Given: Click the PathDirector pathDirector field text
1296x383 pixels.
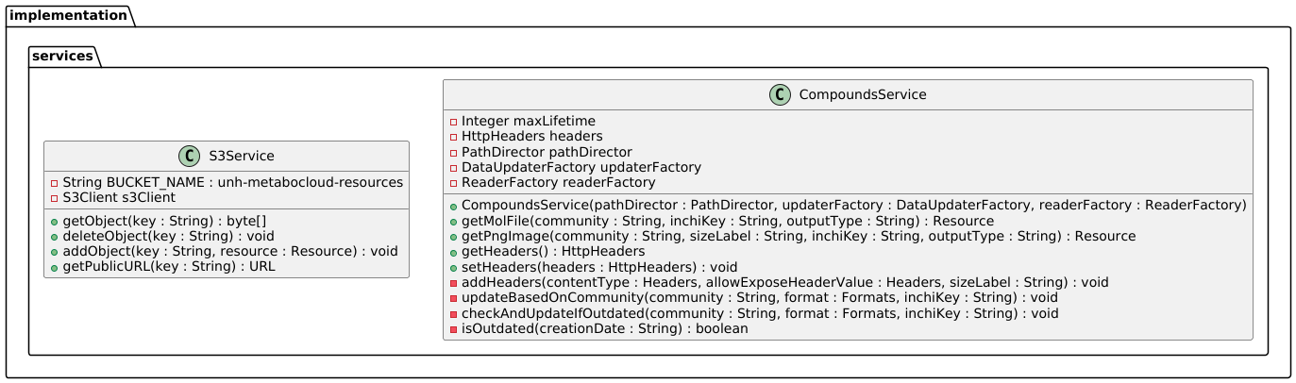Looking at the screenshot, I should tap(547, 151).
